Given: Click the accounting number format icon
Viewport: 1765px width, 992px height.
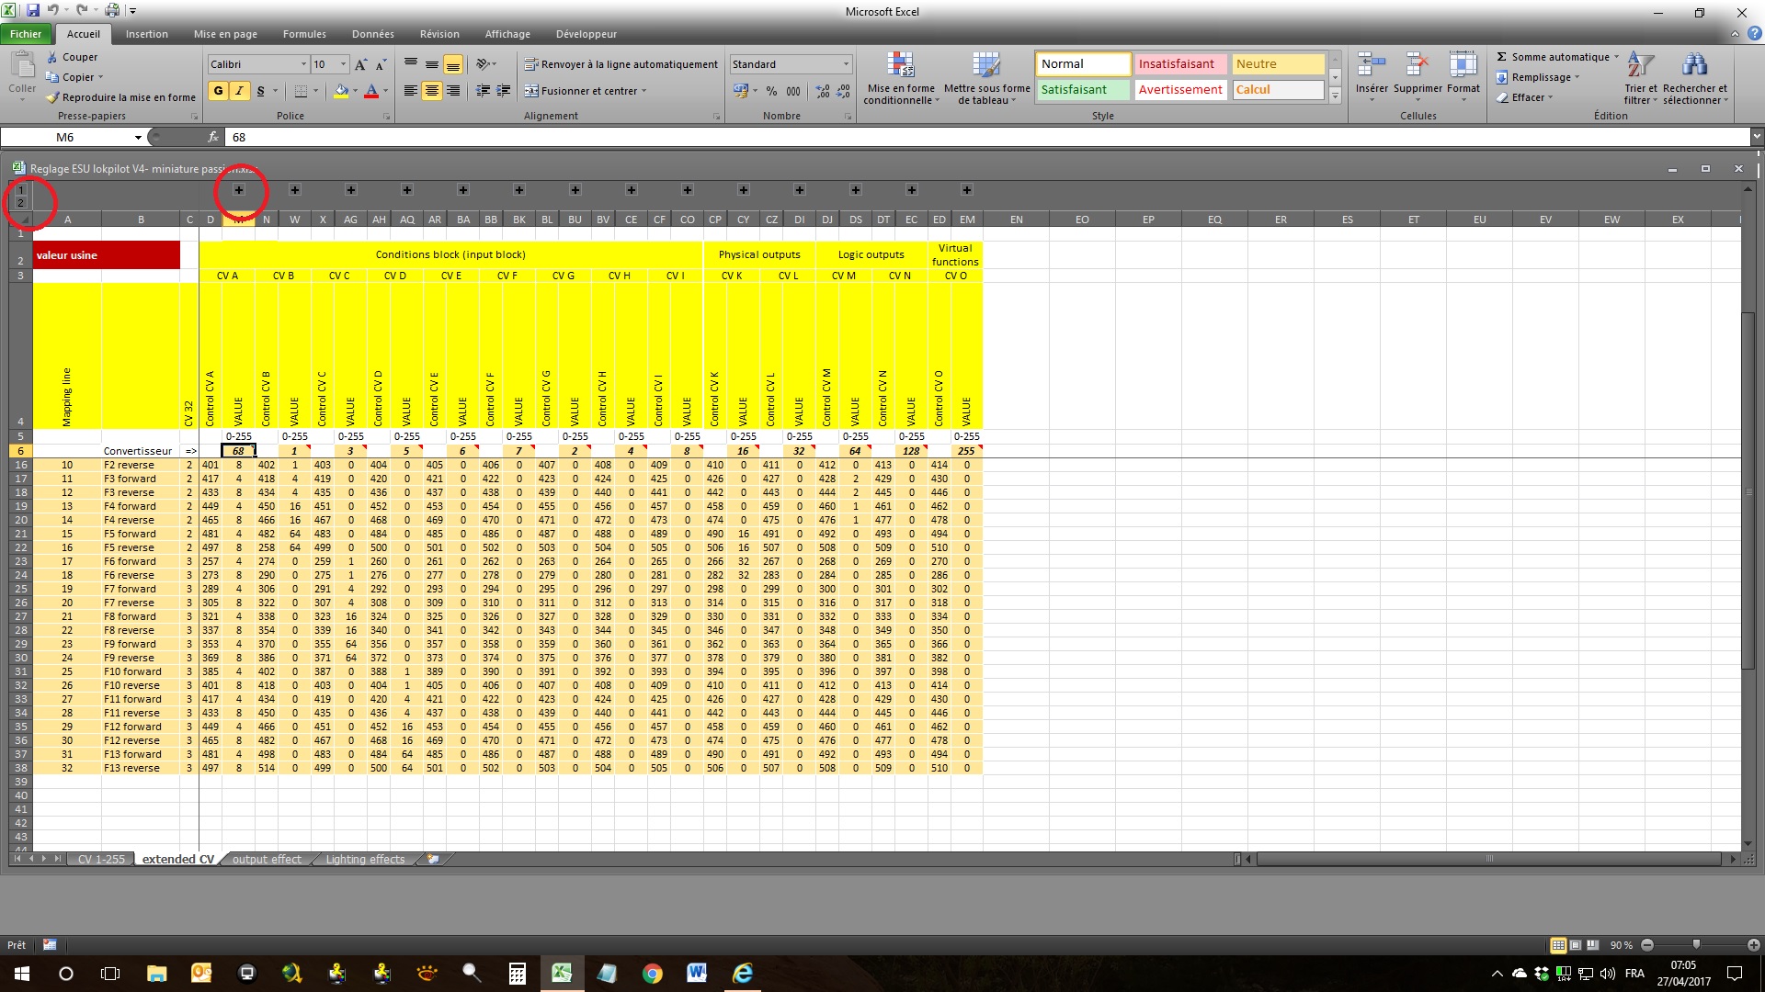Looking at the screenshot, I should coord(741,91).
